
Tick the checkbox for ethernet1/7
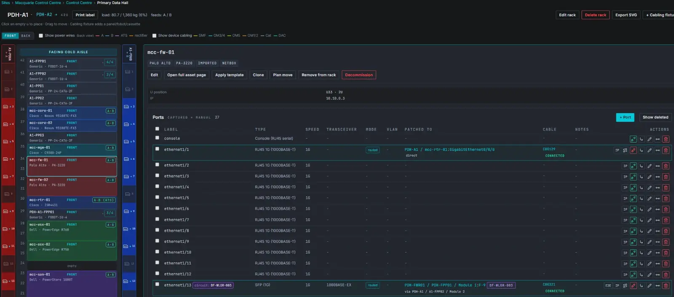pos(157,219)
